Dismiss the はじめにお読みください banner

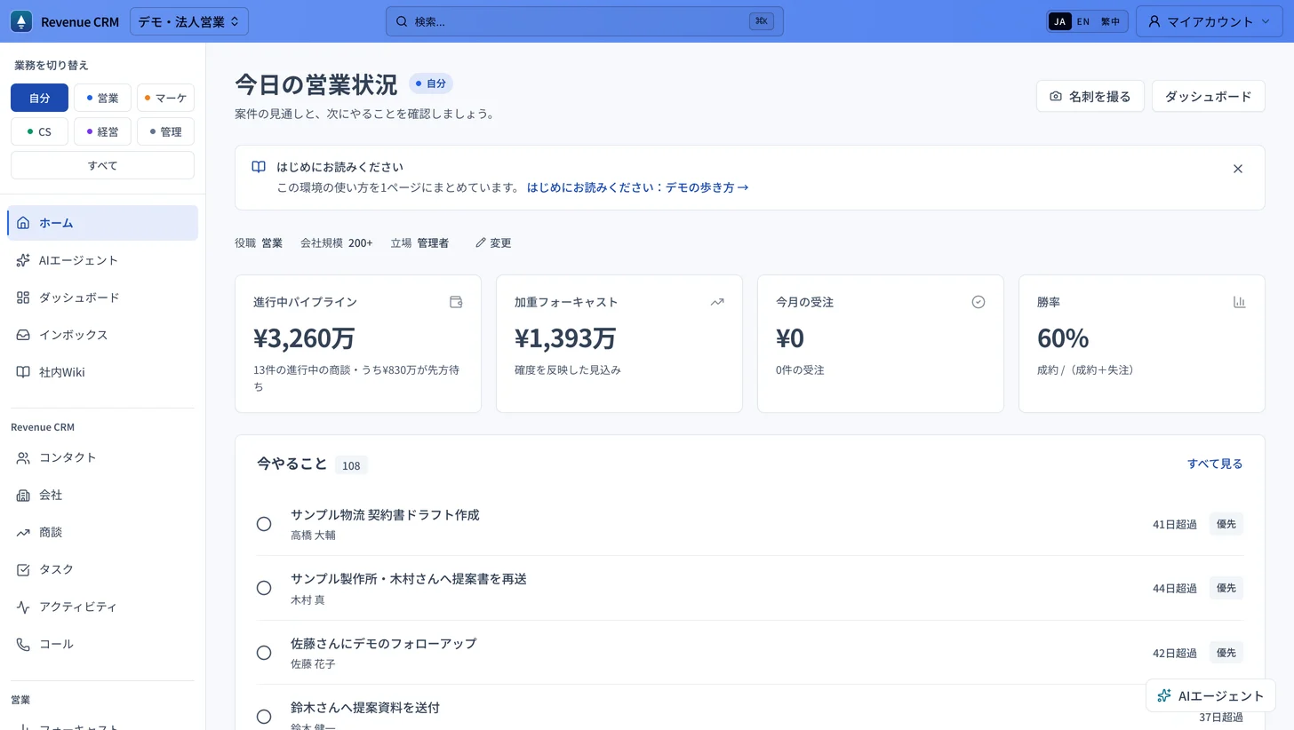pyautogui.click(x=1238, y=169)
